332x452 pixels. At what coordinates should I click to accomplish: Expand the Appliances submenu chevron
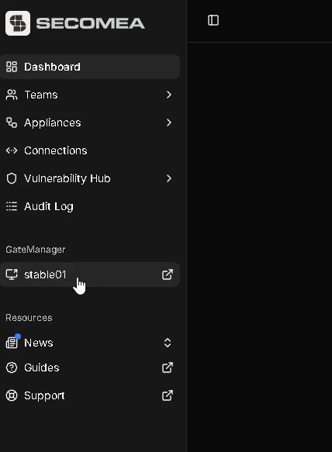pos(169,122)
